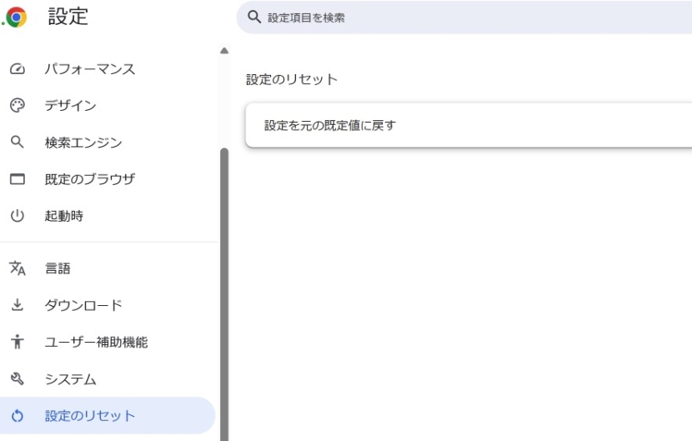Open the パフォーマンス settings section
The height and width of the screenshot is (441, 692).
coord(89,69)
